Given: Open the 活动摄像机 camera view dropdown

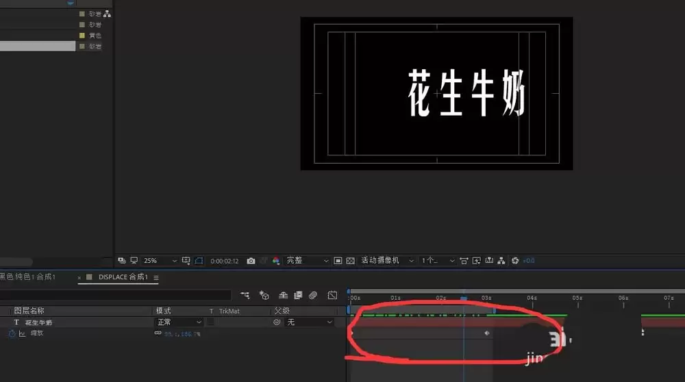Looking at the screenshot, I should click(x=387, y=261).
